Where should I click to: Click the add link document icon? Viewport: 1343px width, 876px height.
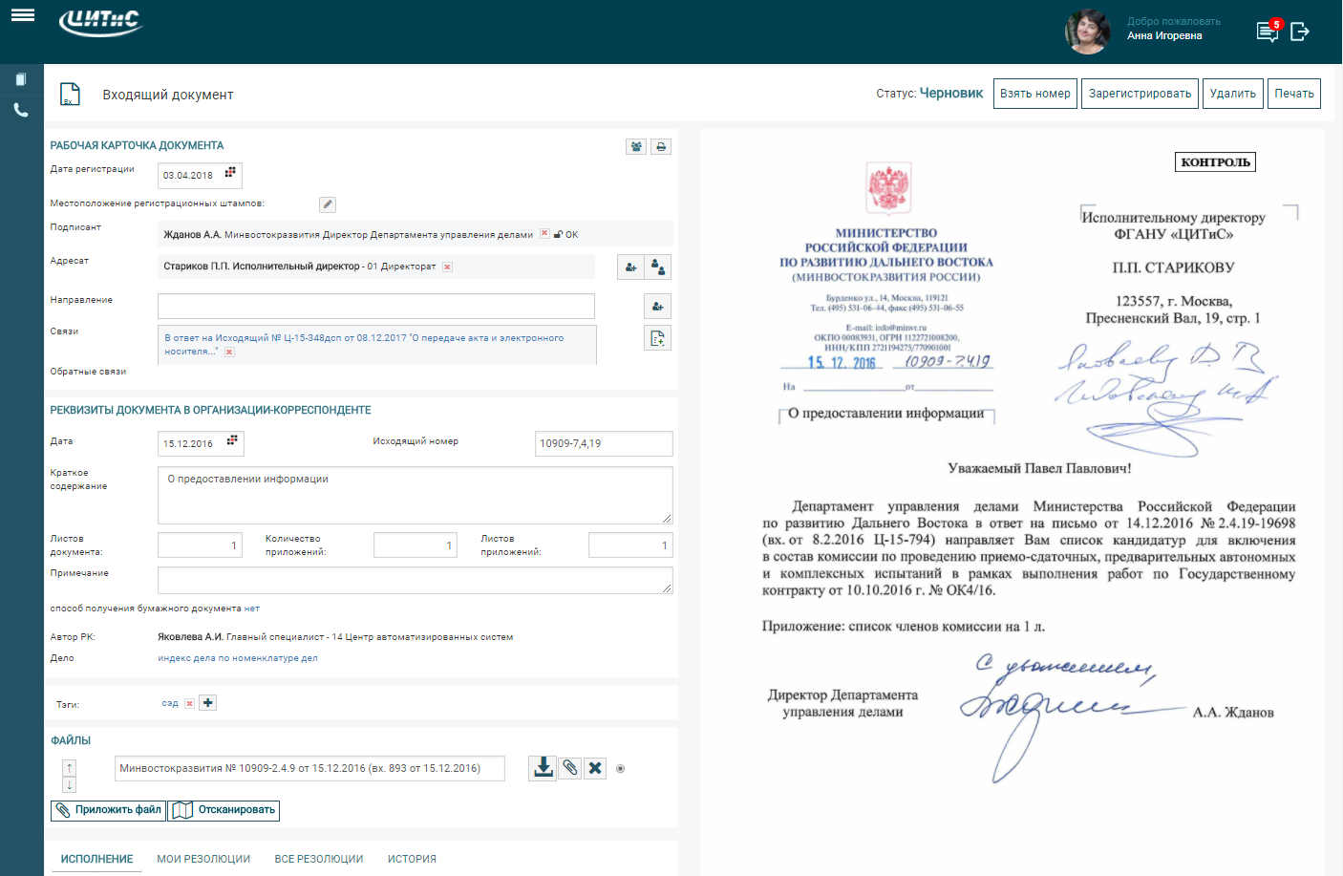pyautogui.click(x=657, y=338)
